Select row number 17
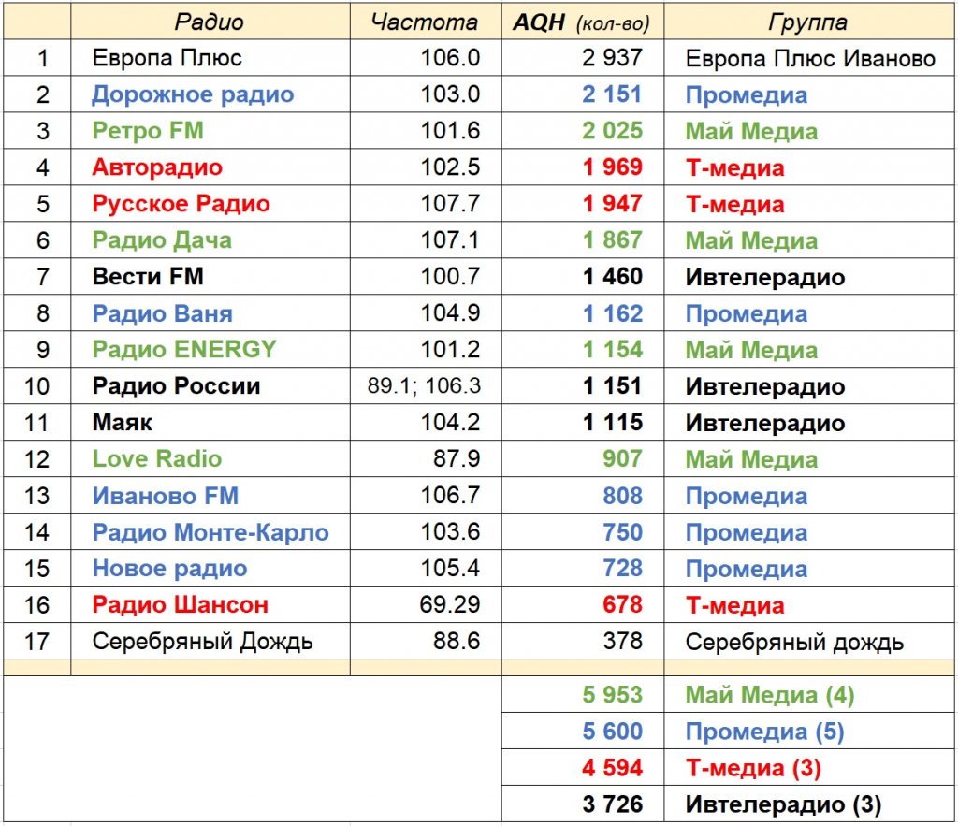The height and width of the screenshot is (826, 958). 36,642
